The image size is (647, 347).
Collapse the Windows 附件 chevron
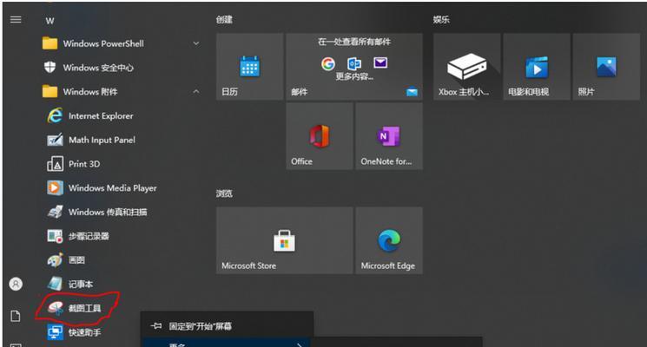pyautogui.click(x=196, y=91)
